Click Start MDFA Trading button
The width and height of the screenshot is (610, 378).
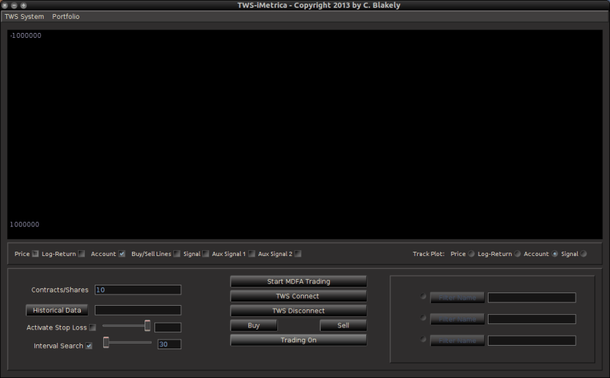point(298,281)
